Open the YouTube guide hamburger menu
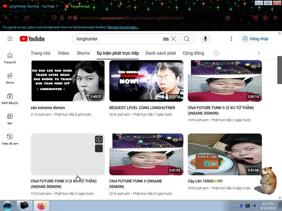 [10, 38]
